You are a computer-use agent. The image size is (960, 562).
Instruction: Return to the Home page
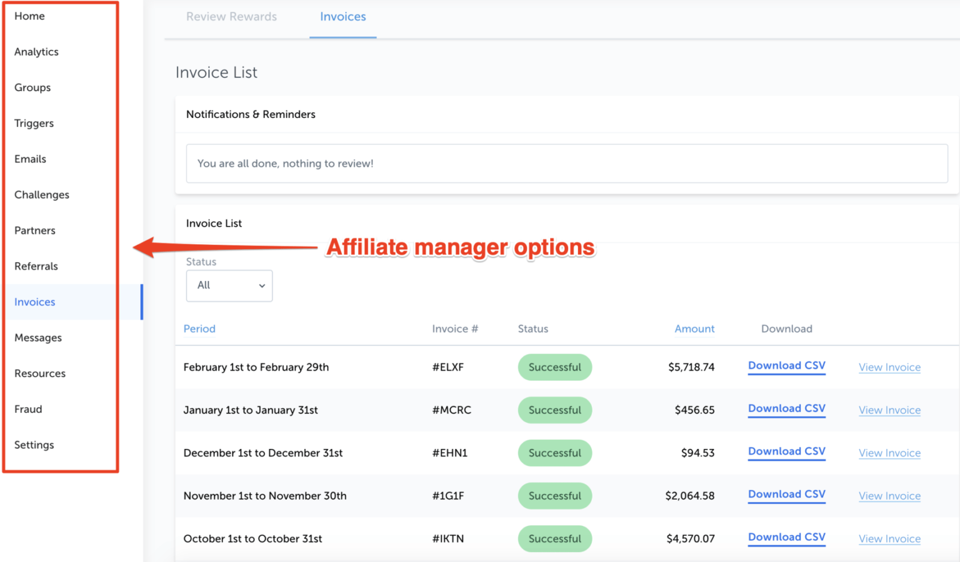point(29,16)
